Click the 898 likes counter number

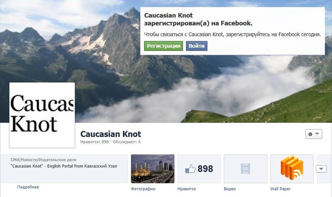point(205,169)
